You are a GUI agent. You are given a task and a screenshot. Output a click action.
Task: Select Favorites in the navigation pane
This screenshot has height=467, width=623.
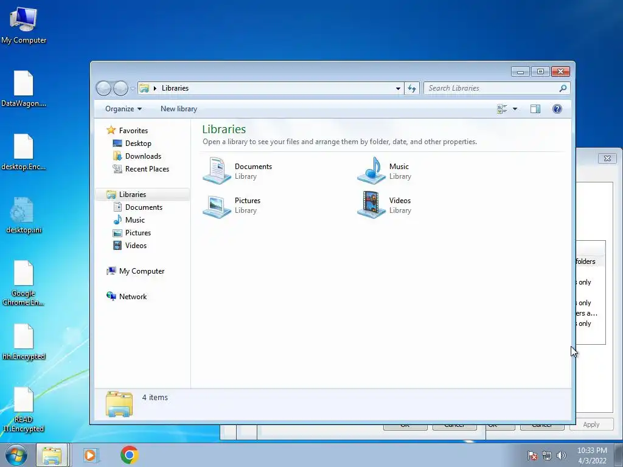click(x=127, y=130)
